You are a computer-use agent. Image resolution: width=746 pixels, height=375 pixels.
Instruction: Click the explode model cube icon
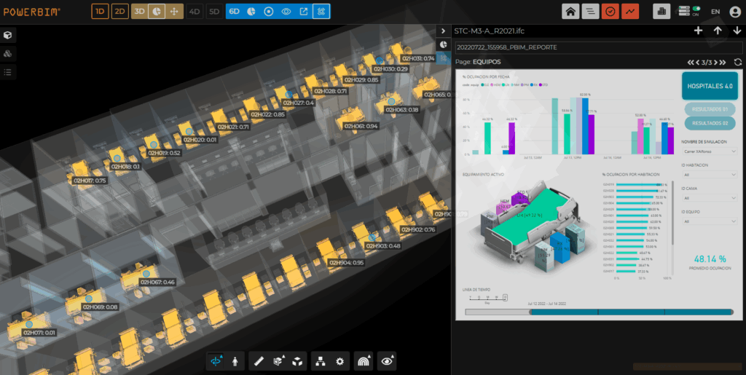(297, 360)
